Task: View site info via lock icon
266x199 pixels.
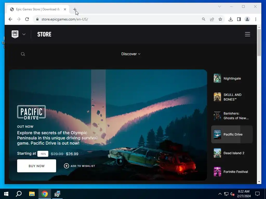Action: point(37,19)
